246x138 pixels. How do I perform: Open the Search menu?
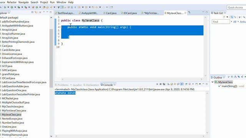pyautogui.click(x=34, y=2)
